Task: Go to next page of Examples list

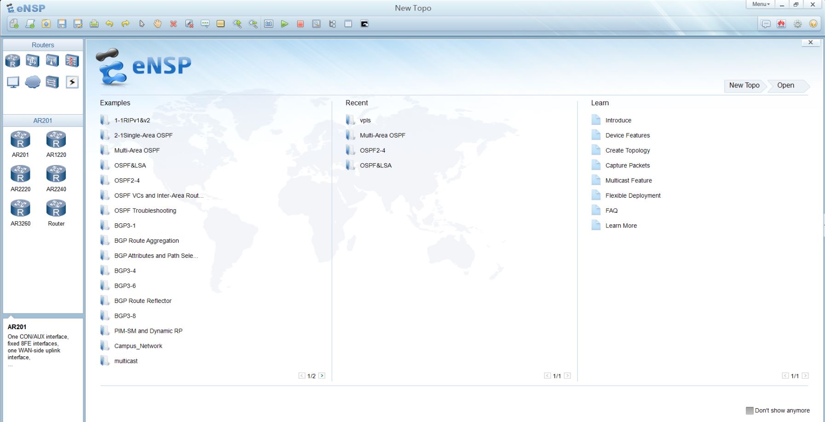Action: (322, 376)
